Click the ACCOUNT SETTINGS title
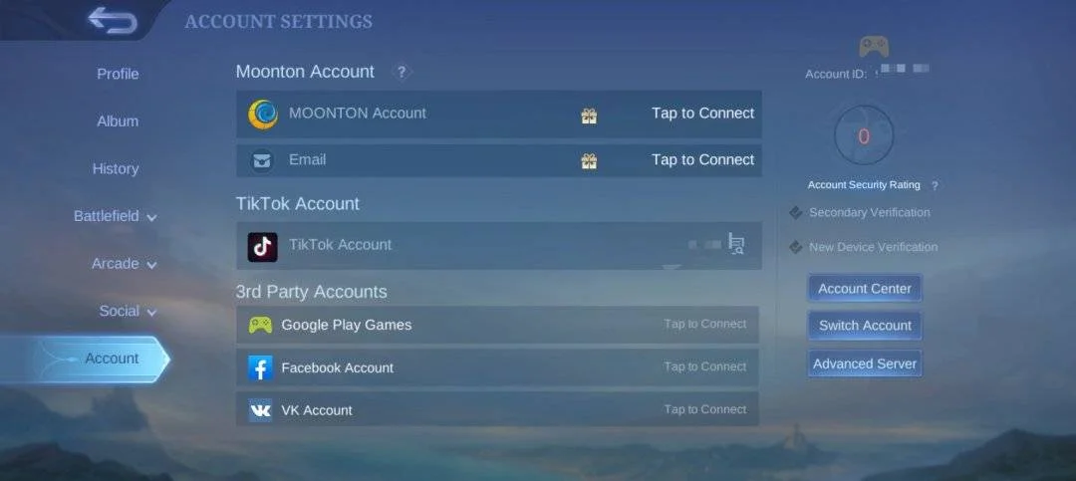This screenshot has height=481, width=1076. [x=279, y=22]
